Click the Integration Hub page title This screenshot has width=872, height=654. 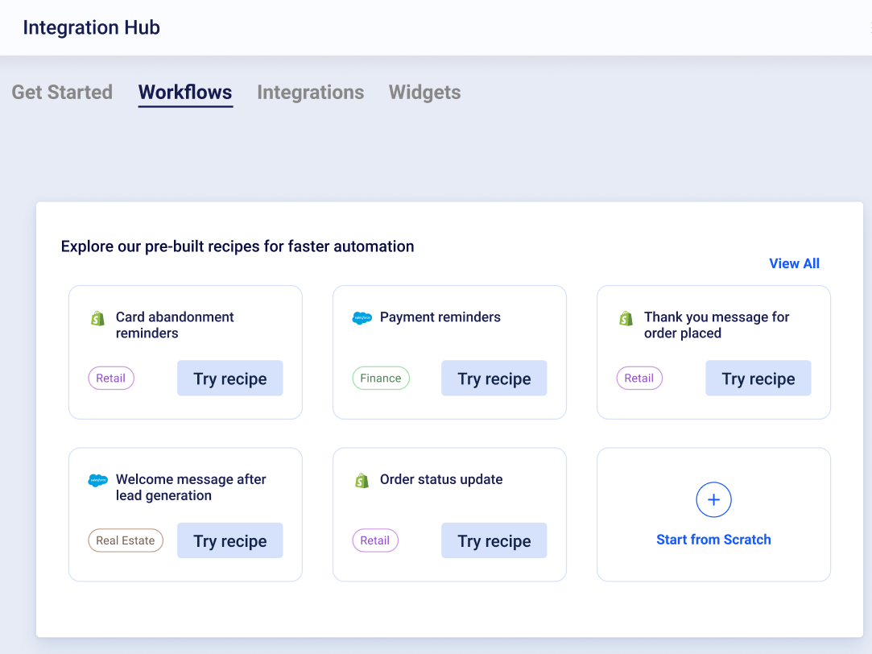click(x=91, y=27)
